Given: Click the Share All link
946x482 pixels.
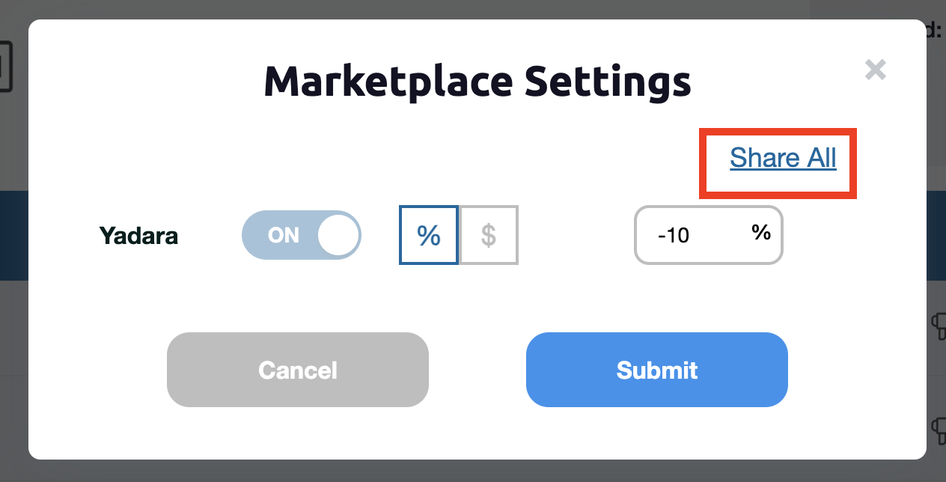Looking at the screenshot, I should 783,159.
